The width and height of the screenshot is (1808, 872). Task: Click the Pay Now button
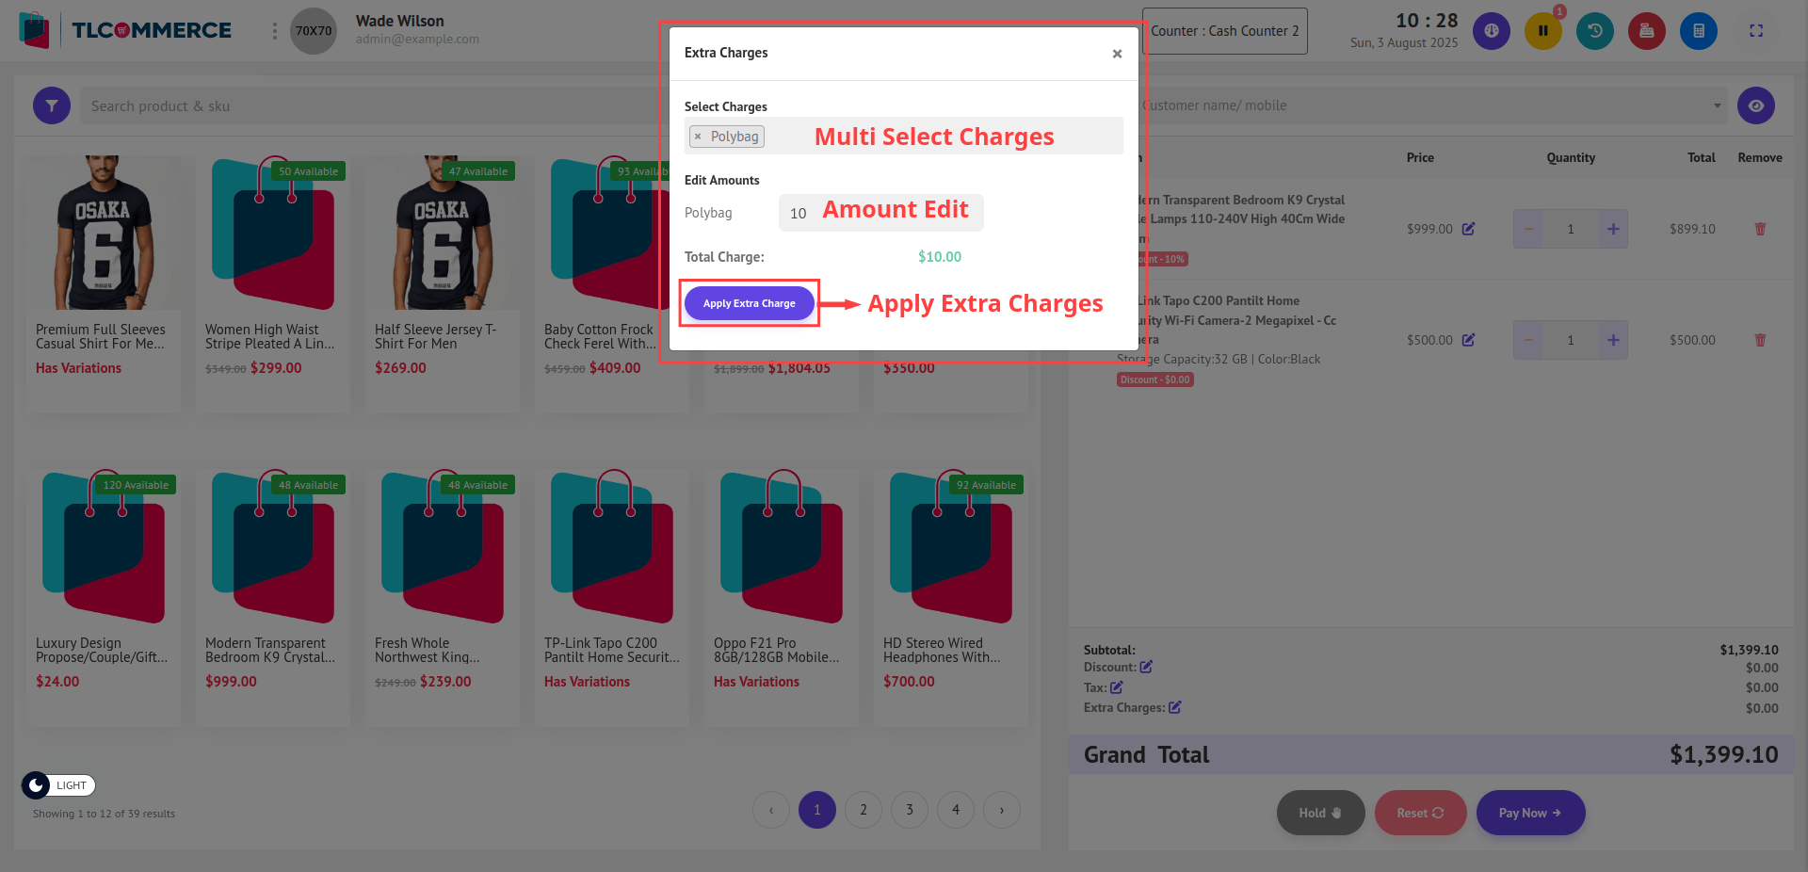(x=1529, y=813)
